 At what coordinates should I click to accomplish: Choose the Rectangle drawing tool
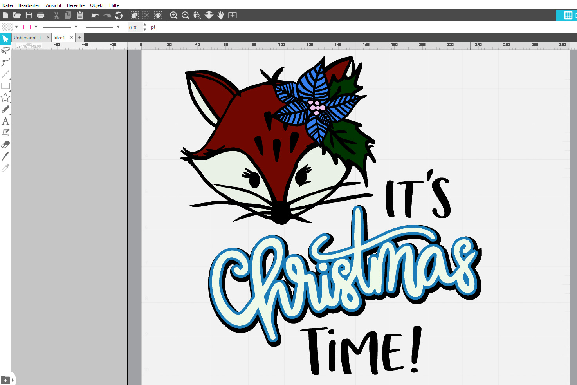tap(5, 86)
